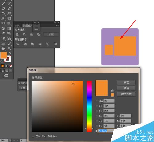Open the small floating panel hamburger menu
The height and width of the screenshot is (142, 154).
tap(36, 28)
